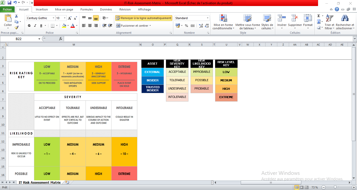Viewport: 357px width, 190px height.
Task: Click the red font color A
Action: point(72,26)
